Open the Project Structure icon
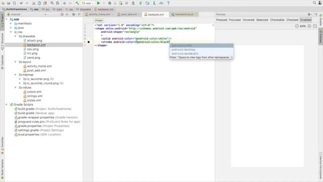Image resolution: width=323 pixels, height=182 pixels. (x=147, y=3)
